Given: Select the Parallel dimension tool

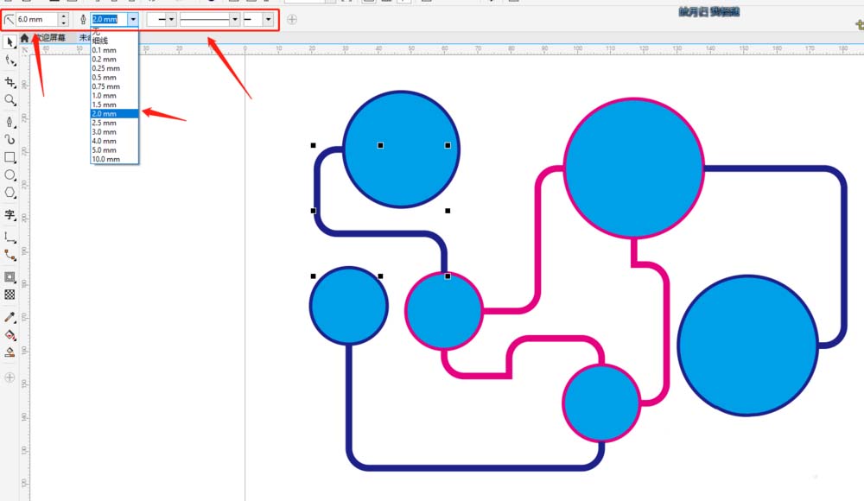Looking at the screenshot, I should pos(10,237).
